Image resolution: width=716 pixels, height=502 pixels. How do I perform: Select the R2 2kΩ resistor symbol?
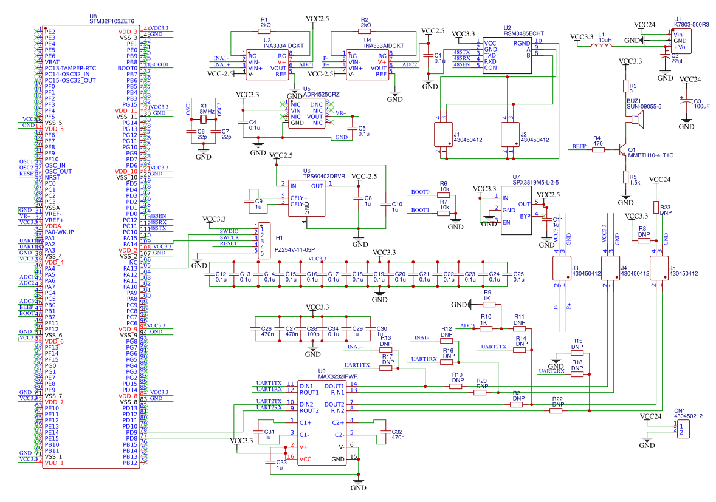click(365, 32)
